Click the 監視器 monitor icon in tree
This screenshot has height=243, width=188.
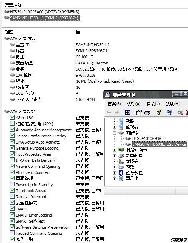121,127
